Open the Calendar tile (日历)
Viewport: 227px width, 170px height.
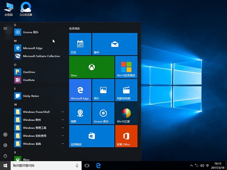point(80,44)
